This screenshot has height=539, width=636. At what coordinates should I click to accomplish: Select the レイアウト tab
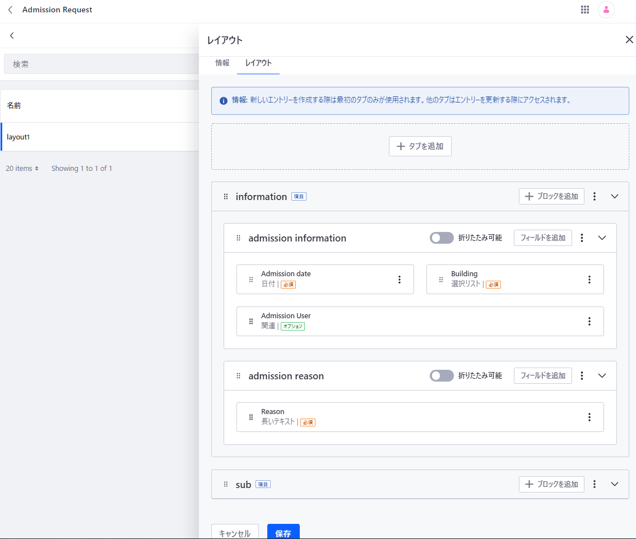click(x=258, y=63)
